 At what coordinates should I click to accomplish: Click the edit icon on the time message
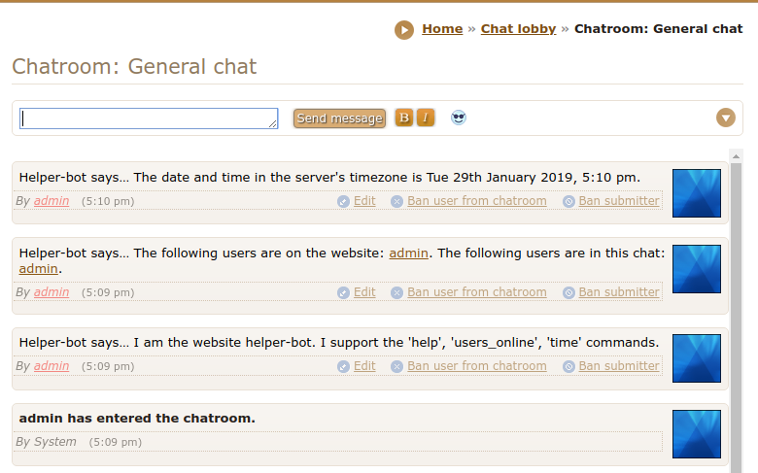[343, 202]
